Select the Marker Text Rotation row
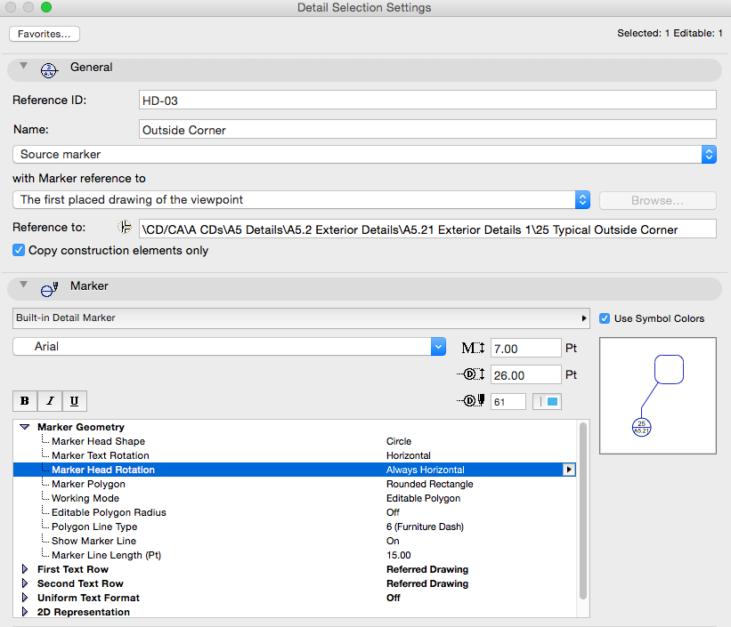 [295, 455]
